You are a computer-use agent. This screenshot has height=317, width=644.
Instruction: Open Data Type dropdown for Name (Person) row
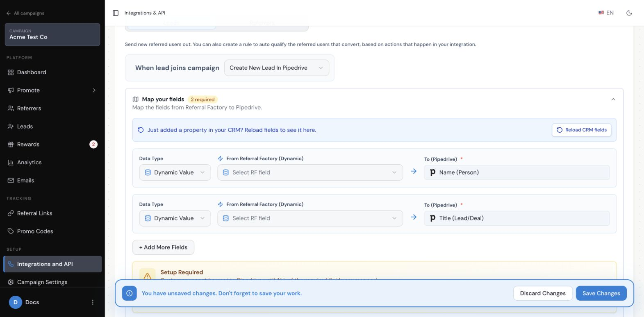pos(175,172)
